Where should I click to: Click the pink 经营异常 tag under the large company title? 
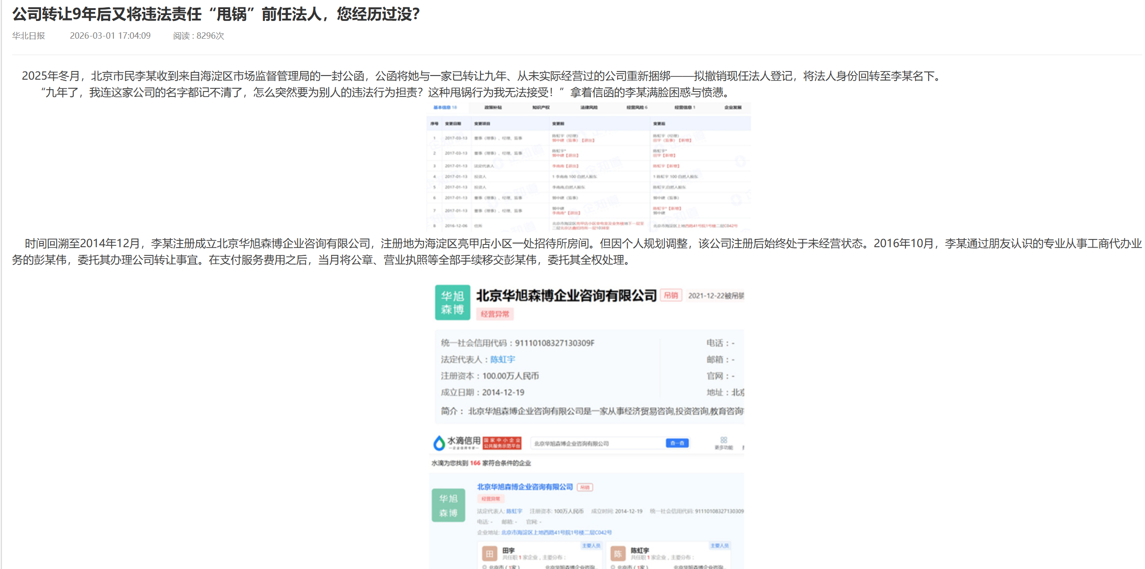(495, 314)
